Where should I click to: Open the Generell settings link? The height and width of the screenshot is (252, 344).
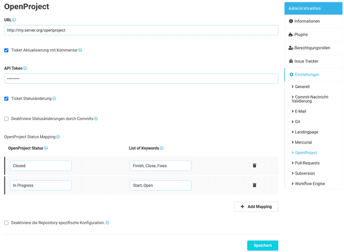tap(302, 87)
